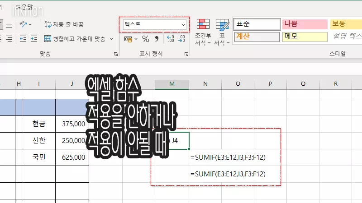
Task: Apply the 계산 cell style
Action: click(x=257, y=37)
